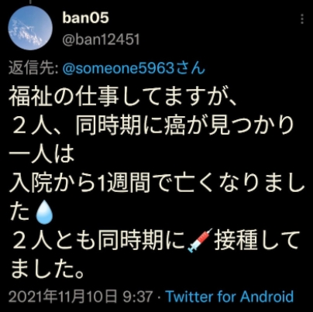
Task: Click the word 接種して after syringe
Action: (256, 241)
